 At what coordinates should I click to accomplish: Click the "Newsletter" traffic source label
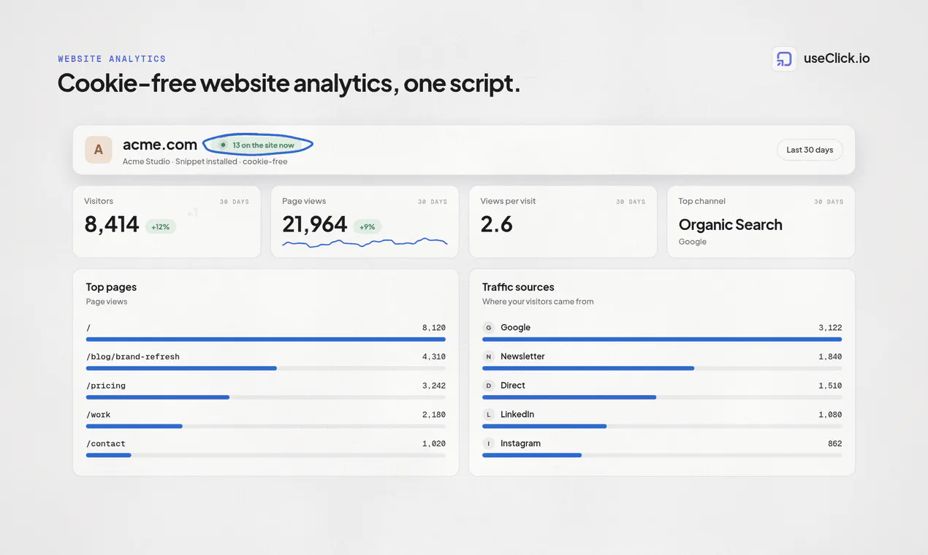522,356
